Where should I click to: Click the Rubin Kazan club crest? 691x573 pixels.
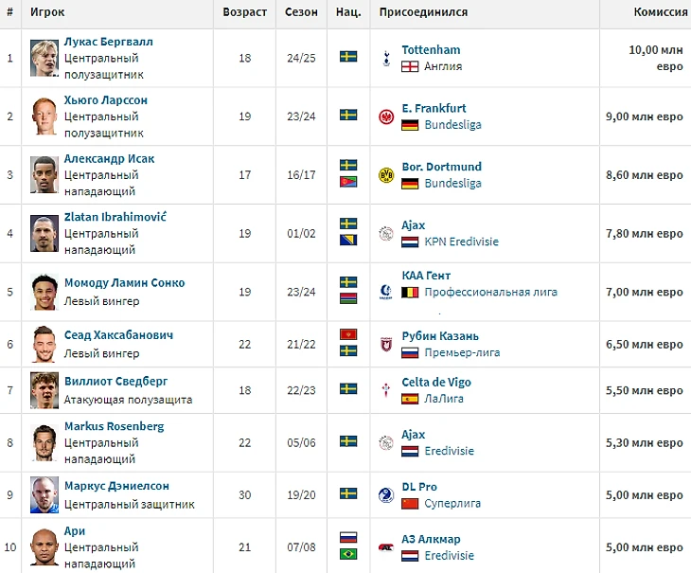coord(385,344)
